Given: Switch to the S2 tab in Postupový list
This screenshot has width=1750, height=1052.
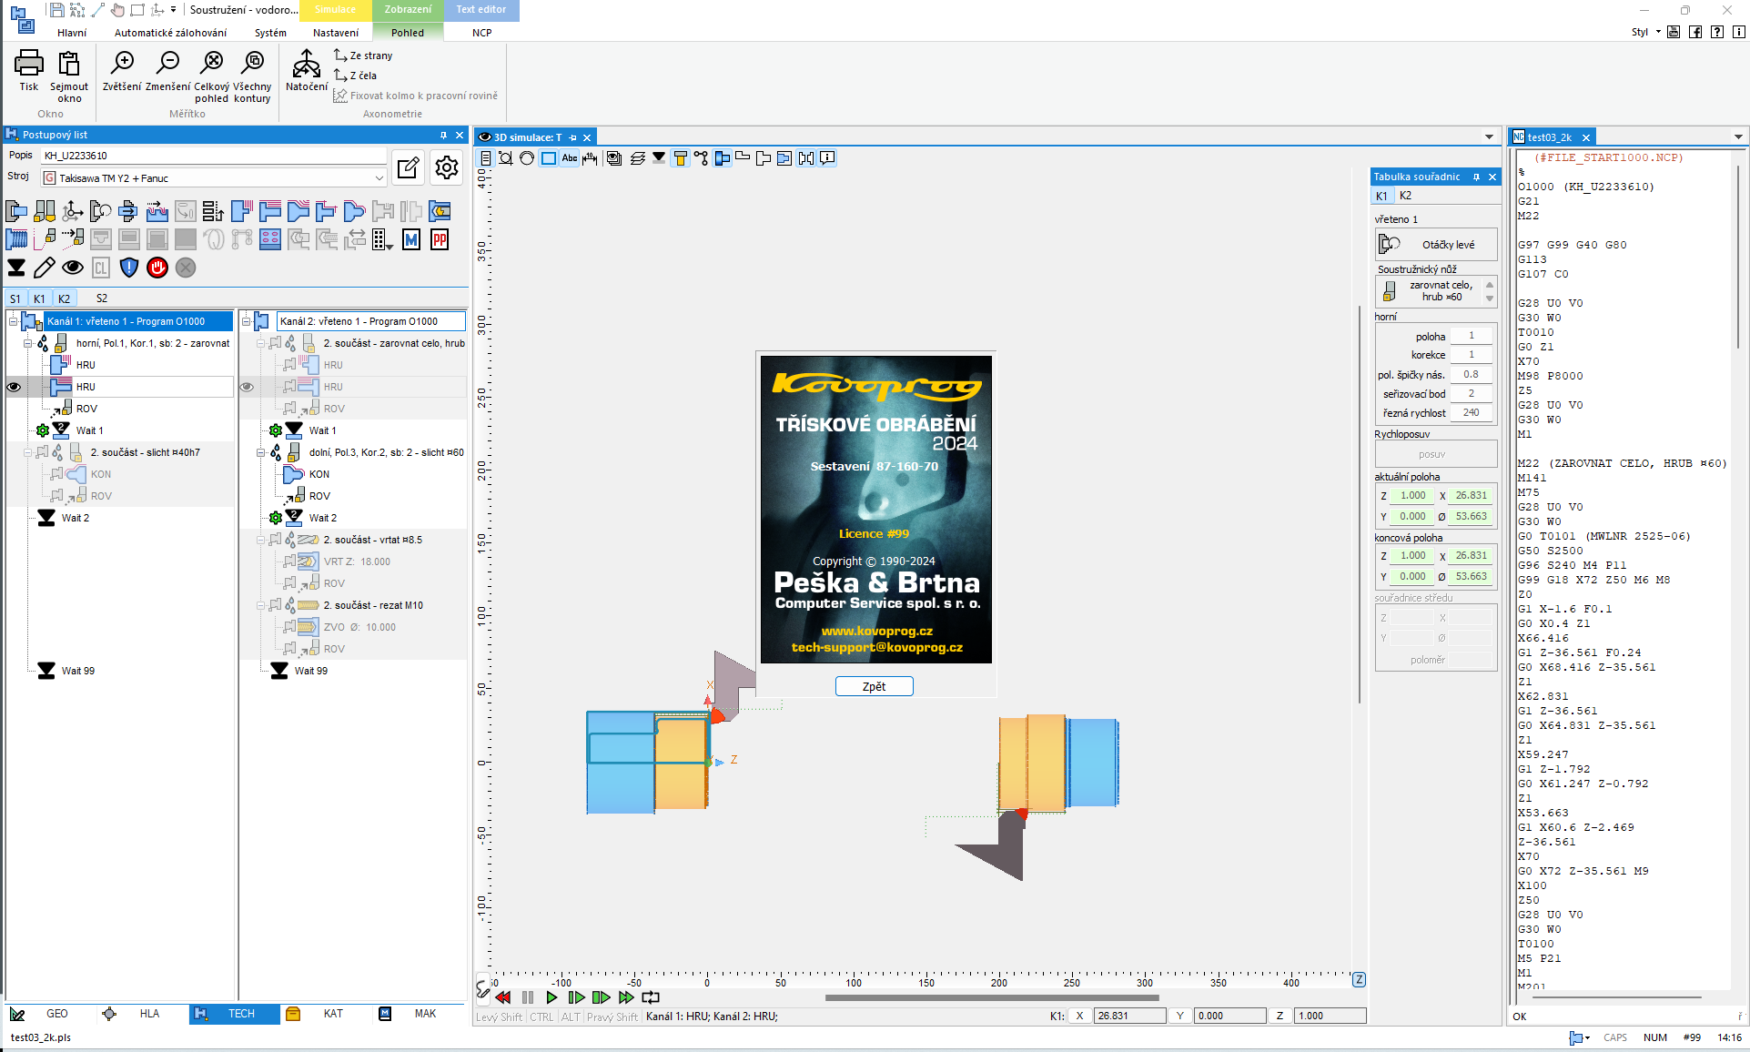Looking at the screenshot, I should tap(102, 298).
